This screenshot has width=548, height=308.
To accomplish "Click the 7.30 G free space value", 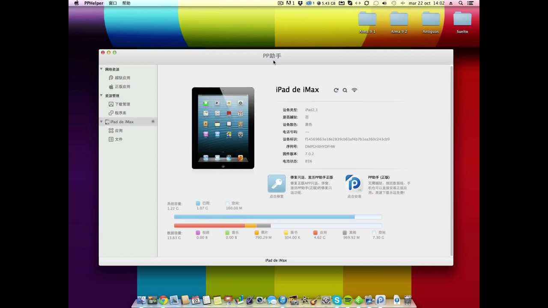I will click(378, 237).
